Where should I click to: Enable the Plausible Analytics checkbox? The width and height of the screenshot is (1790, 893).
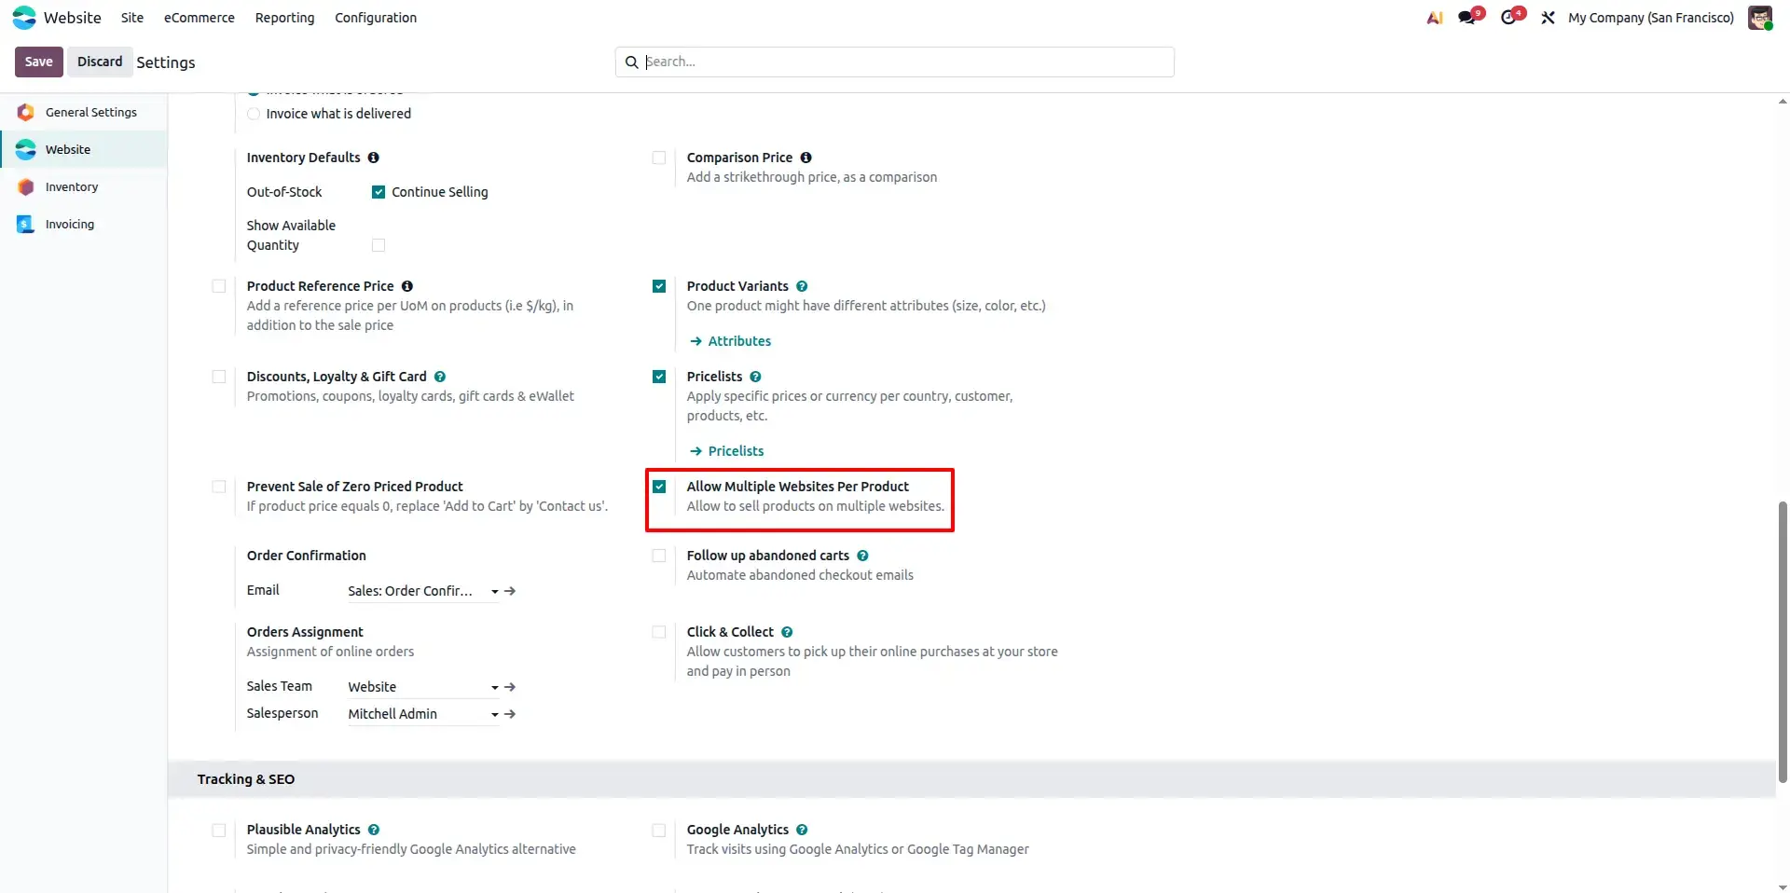tap(219, 830)
